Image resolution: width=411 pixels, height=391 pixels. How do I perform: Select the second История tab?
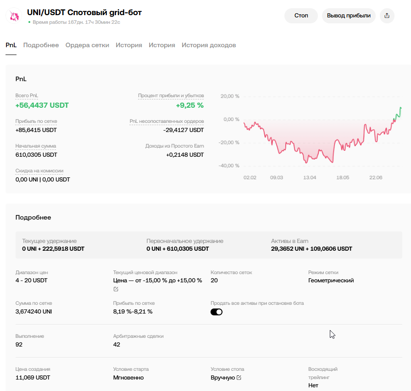pos(162,45)
